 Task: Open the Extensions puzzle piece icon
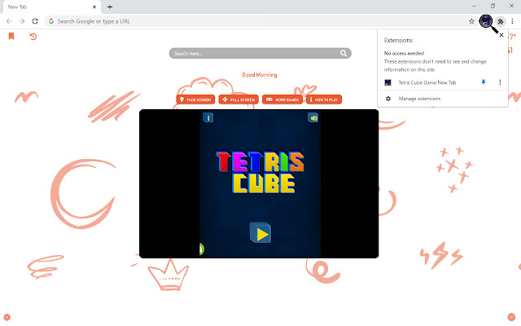501,21
